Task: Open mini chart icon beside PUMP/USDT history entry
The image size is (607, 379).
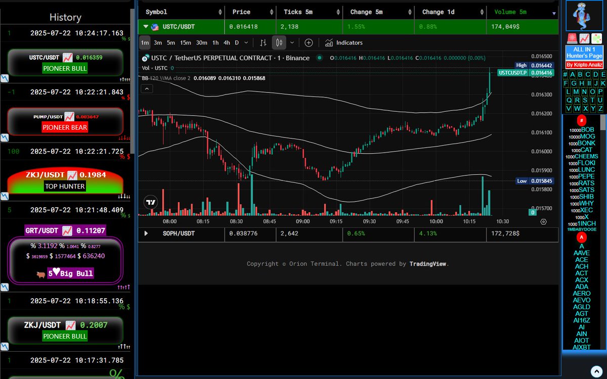Action: [5, 137]
